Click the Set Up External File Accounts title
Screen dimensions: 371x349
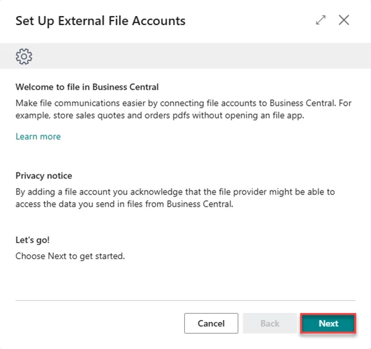tap(100, 21)
